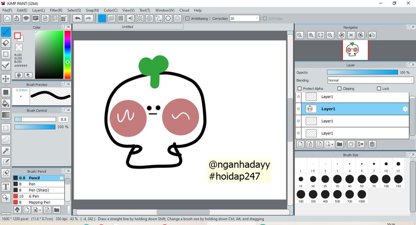Expand the add-brush dropdown in the Brush panel
The height and width of the screenshot is (225, 416).
(x=40, y=210)
